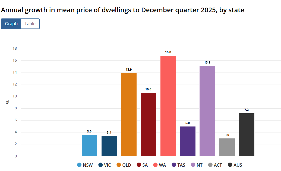Click the purple TAS bar
The height and width of the screenshot is (171, 281).
188,141
